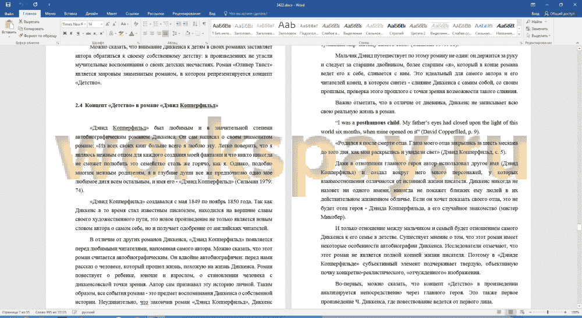
Task: Decrease paragraph indent
Action: click(x=179, y=24)
